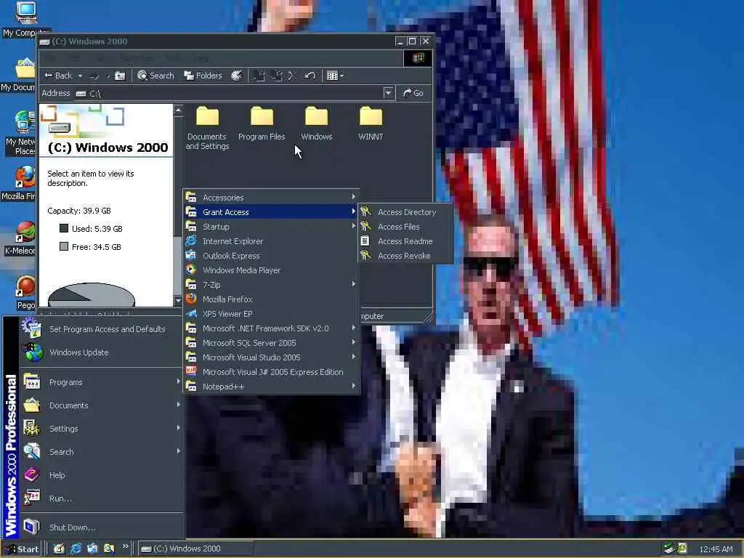Click the Back button in Explorer toolbar
The width and height of the screenshot is (744, 558).
coord(57,76)
